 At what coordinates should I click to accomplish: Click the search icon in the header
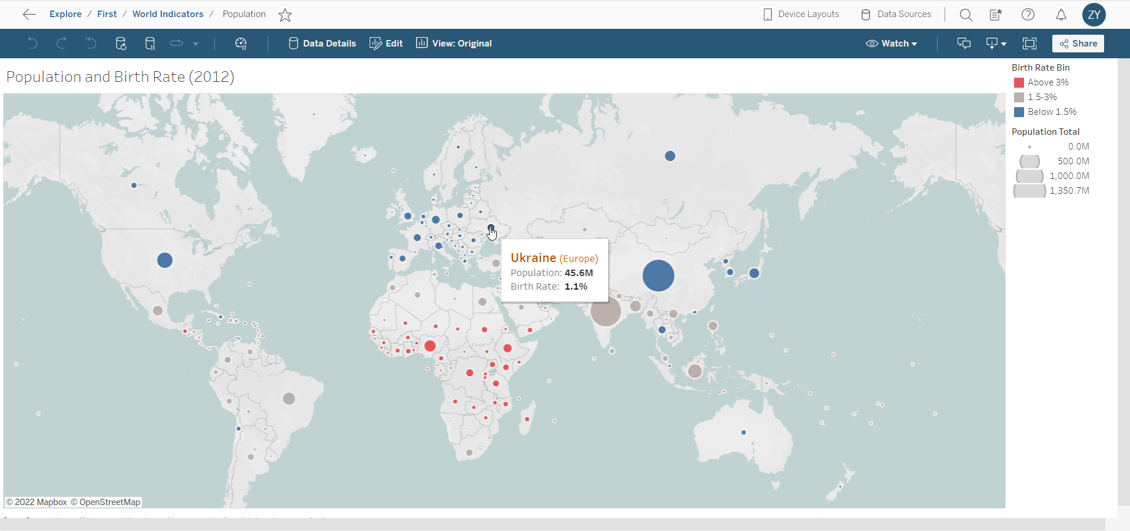tap(966, 14)
